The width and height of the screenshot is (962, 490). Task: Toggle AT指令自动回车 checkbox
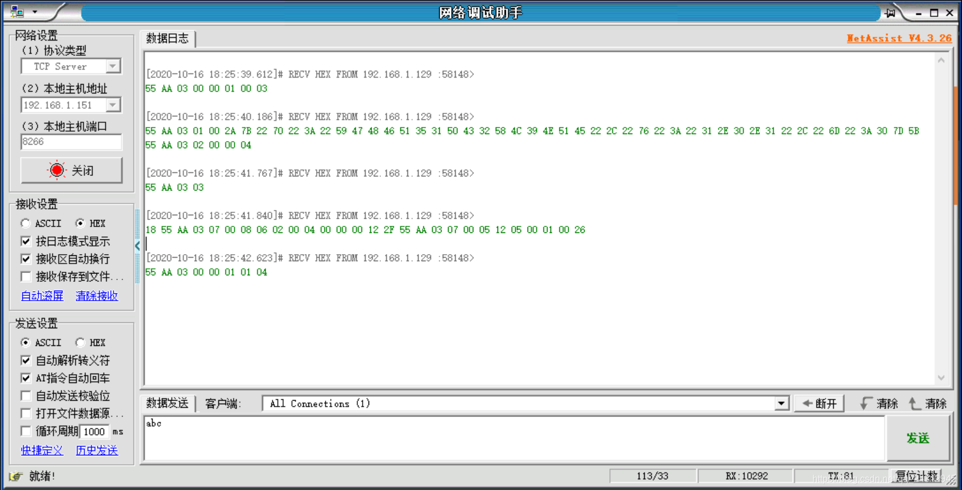point(26,378)
